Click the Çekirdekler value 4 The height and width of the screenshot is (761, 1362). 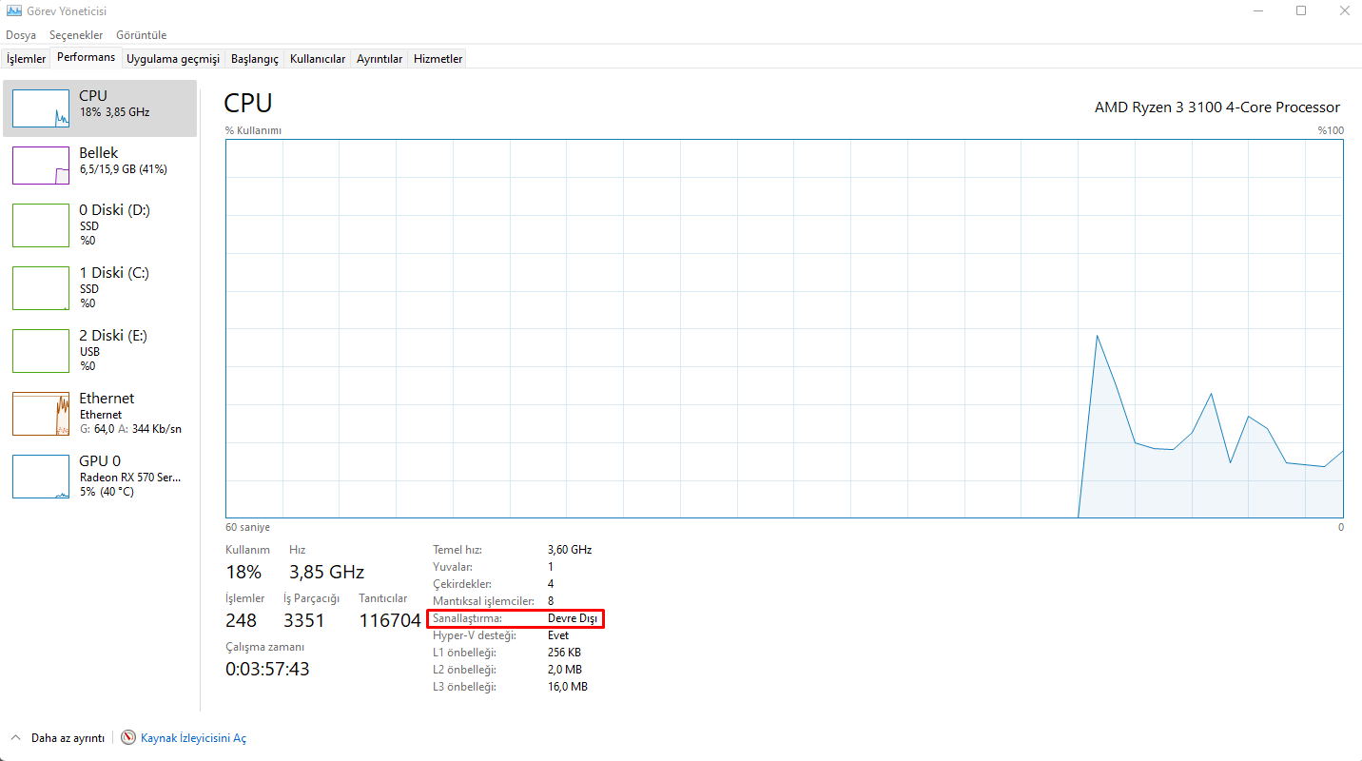tap(551, 584)
